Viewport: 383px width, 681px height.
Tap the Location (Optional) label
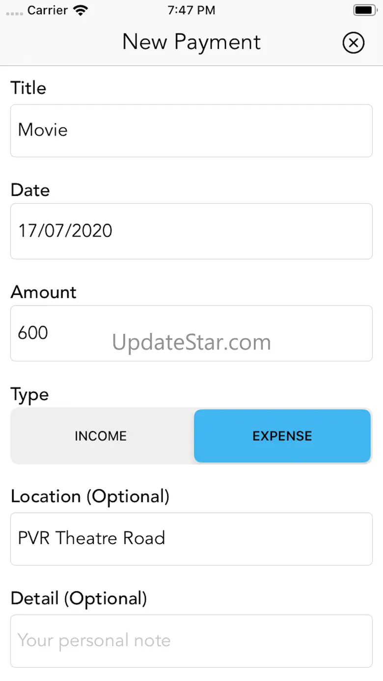click(x=90, y=497)
